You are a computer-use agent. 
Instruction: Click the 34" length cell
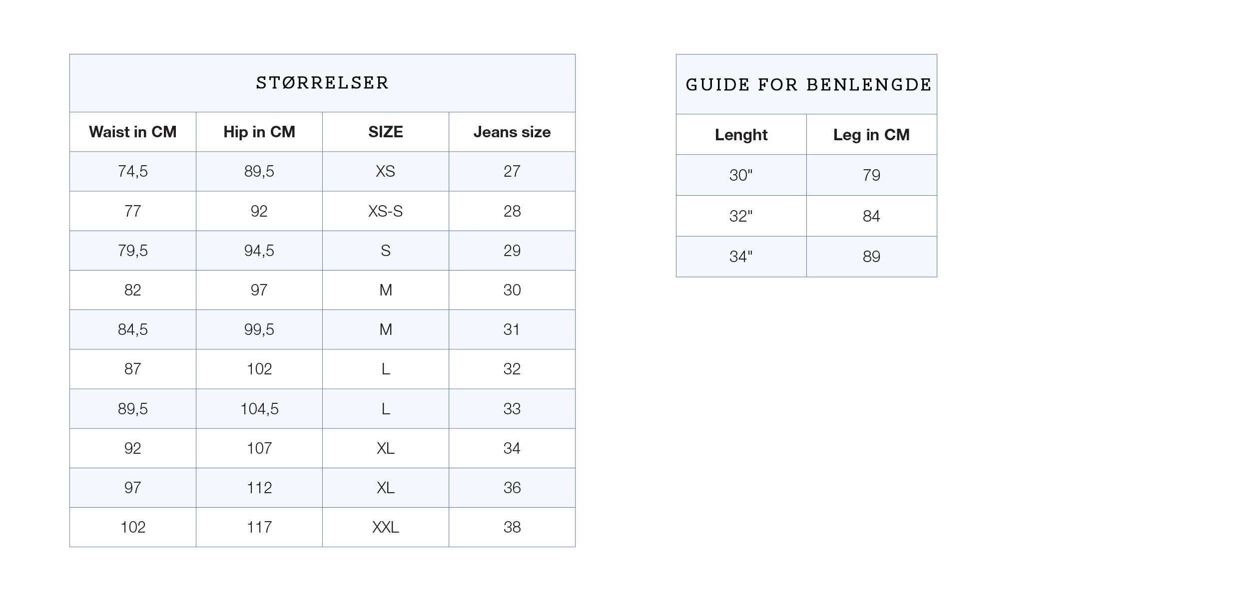[741, 257]
